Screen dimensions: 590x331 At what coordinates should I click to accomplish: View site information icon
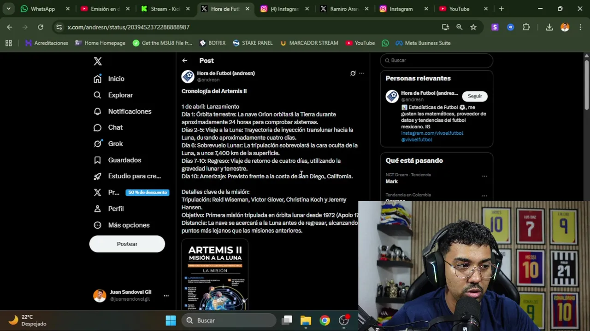pos(59,27)
